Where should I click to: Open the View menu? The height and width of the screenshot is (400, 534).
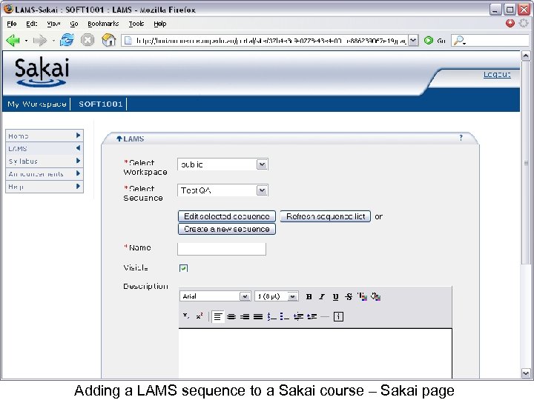click(x=53, y=24)
